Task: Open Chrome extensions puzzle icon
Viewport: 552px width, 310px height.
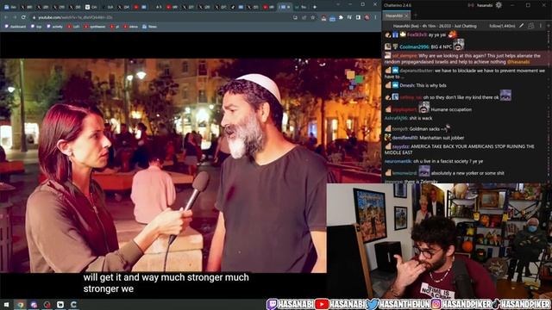Action: (341, 17)
